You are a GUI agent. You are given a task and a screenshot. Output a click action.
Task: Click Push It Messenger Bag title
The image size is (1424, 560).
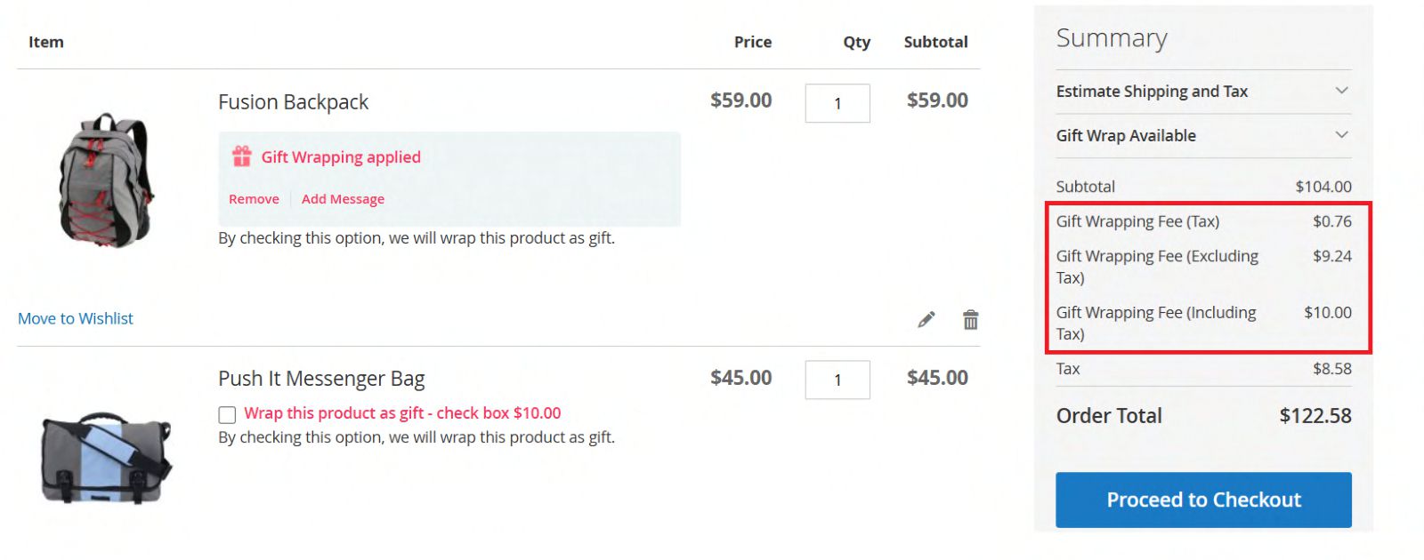[321, 379]
